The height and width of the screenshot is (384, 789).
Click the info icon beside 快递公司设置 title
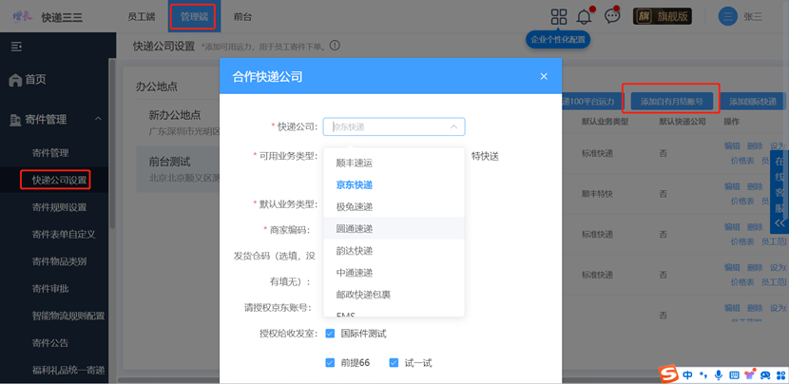336,46
